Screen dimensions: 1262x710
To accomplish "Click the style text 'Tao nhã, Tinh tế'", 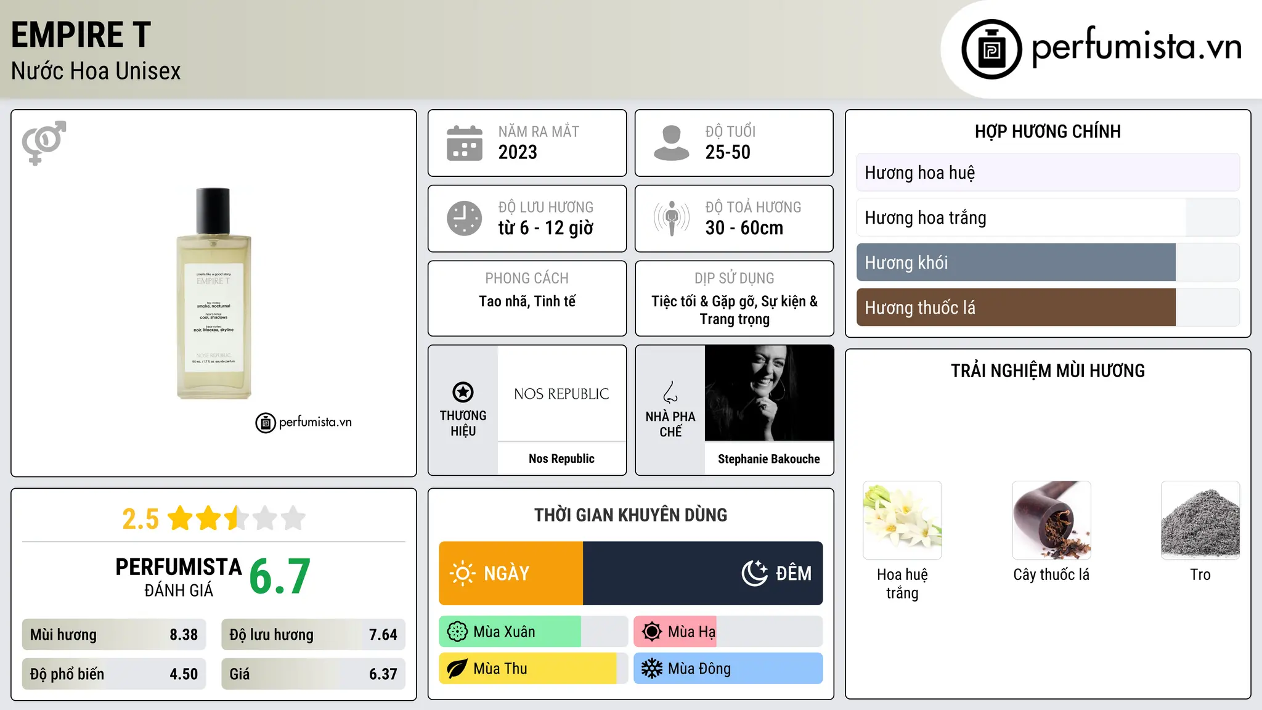I will [527, 301].
